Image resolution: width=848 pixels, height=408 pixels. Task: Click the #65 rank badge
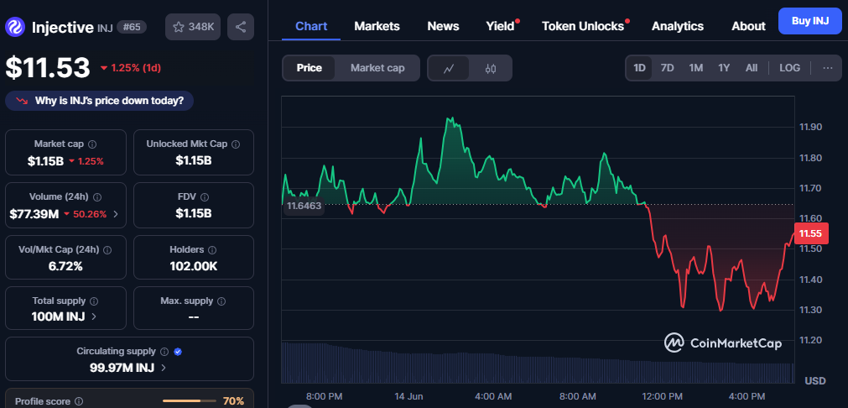132,27
